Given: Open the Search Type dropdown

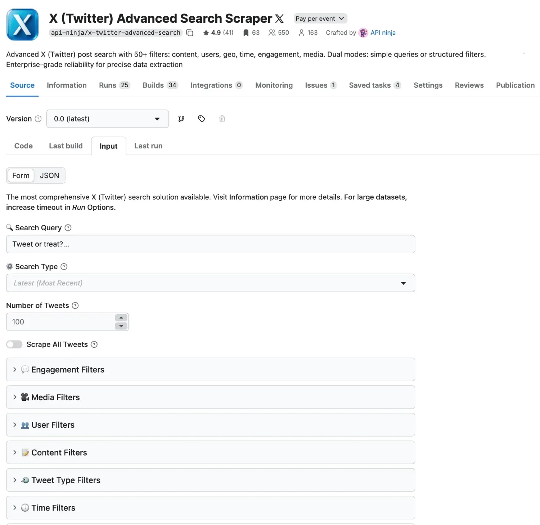Looking at the screenshot, I should tap(210, 283).
